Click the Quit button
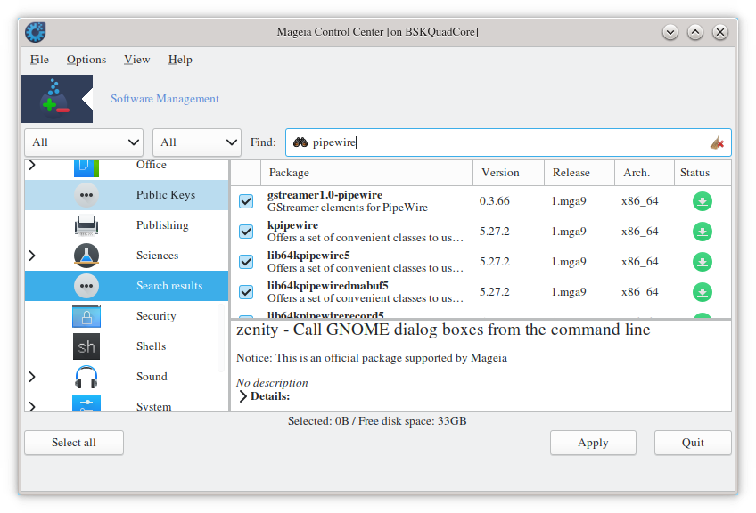The width and height of the screenshot is (756, 513). point(693,443)
